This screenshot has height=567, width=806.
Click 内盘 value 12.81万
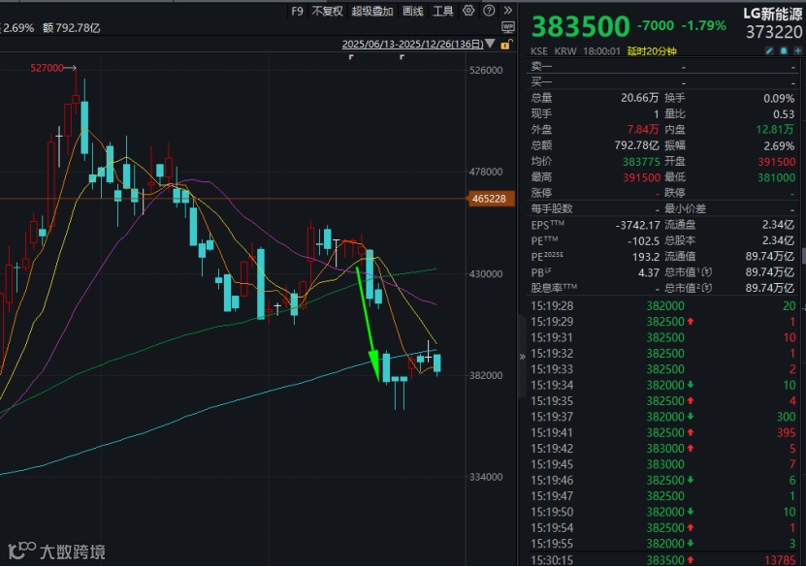775,130
